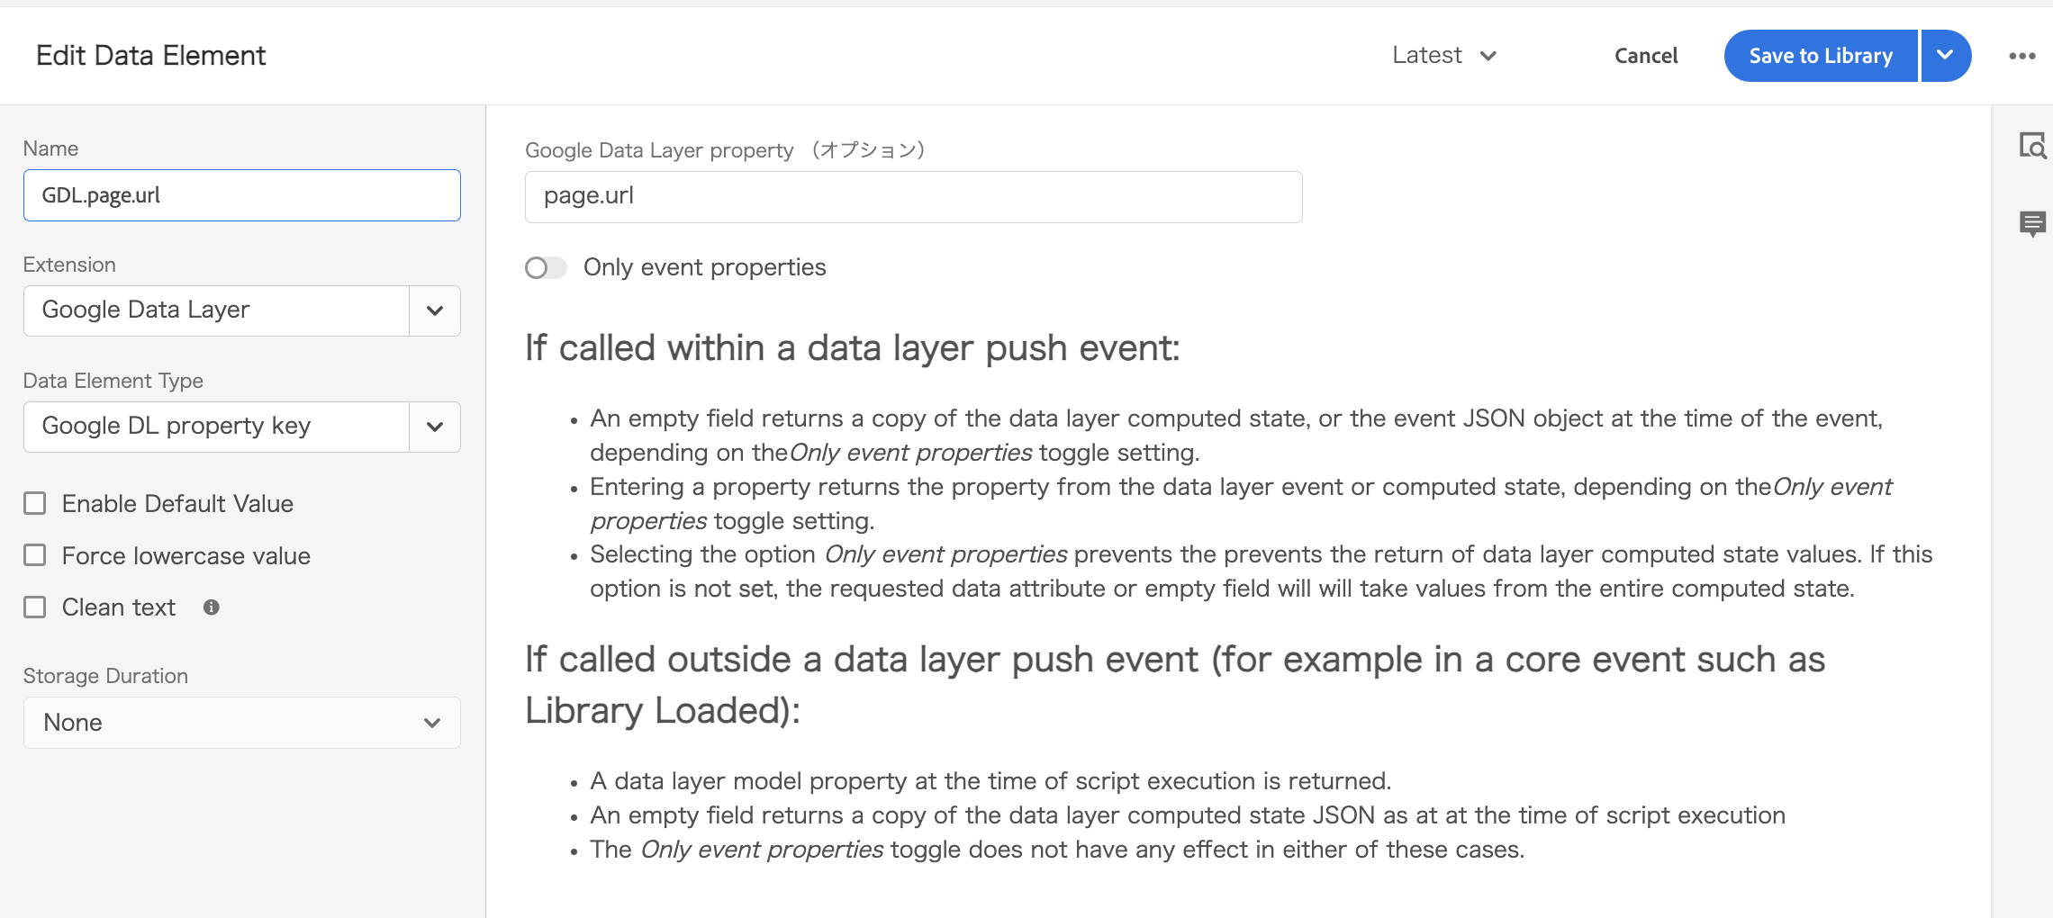Click the Clean text info icon
The width and height of the screenshot is (2053, 918).
tap(212, 607)
